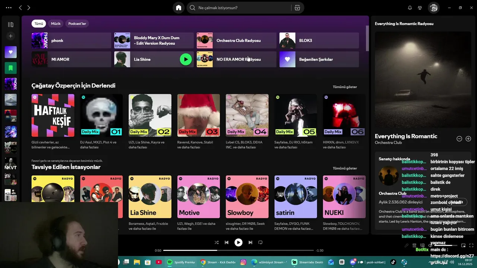477x268 pixels.
Task: Open Bloddy Mary X Dum Dum radio tile
Action: coord(154,40)
